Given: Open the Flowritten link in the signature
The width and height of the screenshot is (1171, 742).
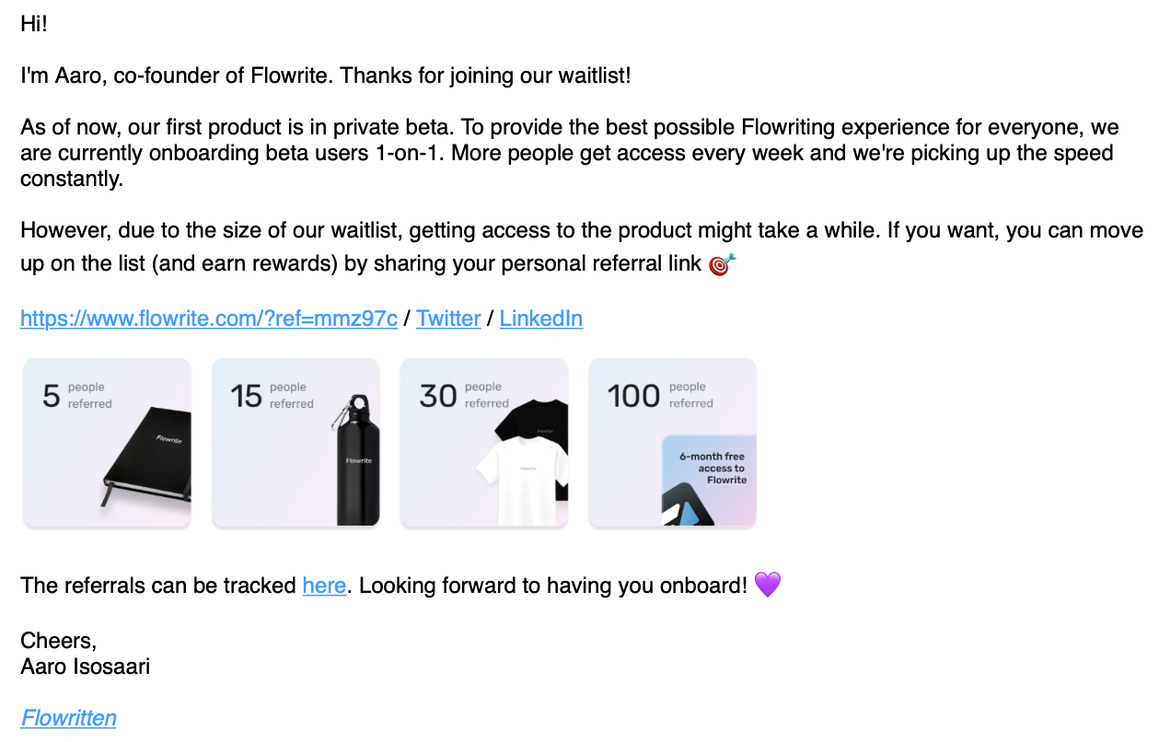Looking at the screenshot, I should click(x=68, y=718).
